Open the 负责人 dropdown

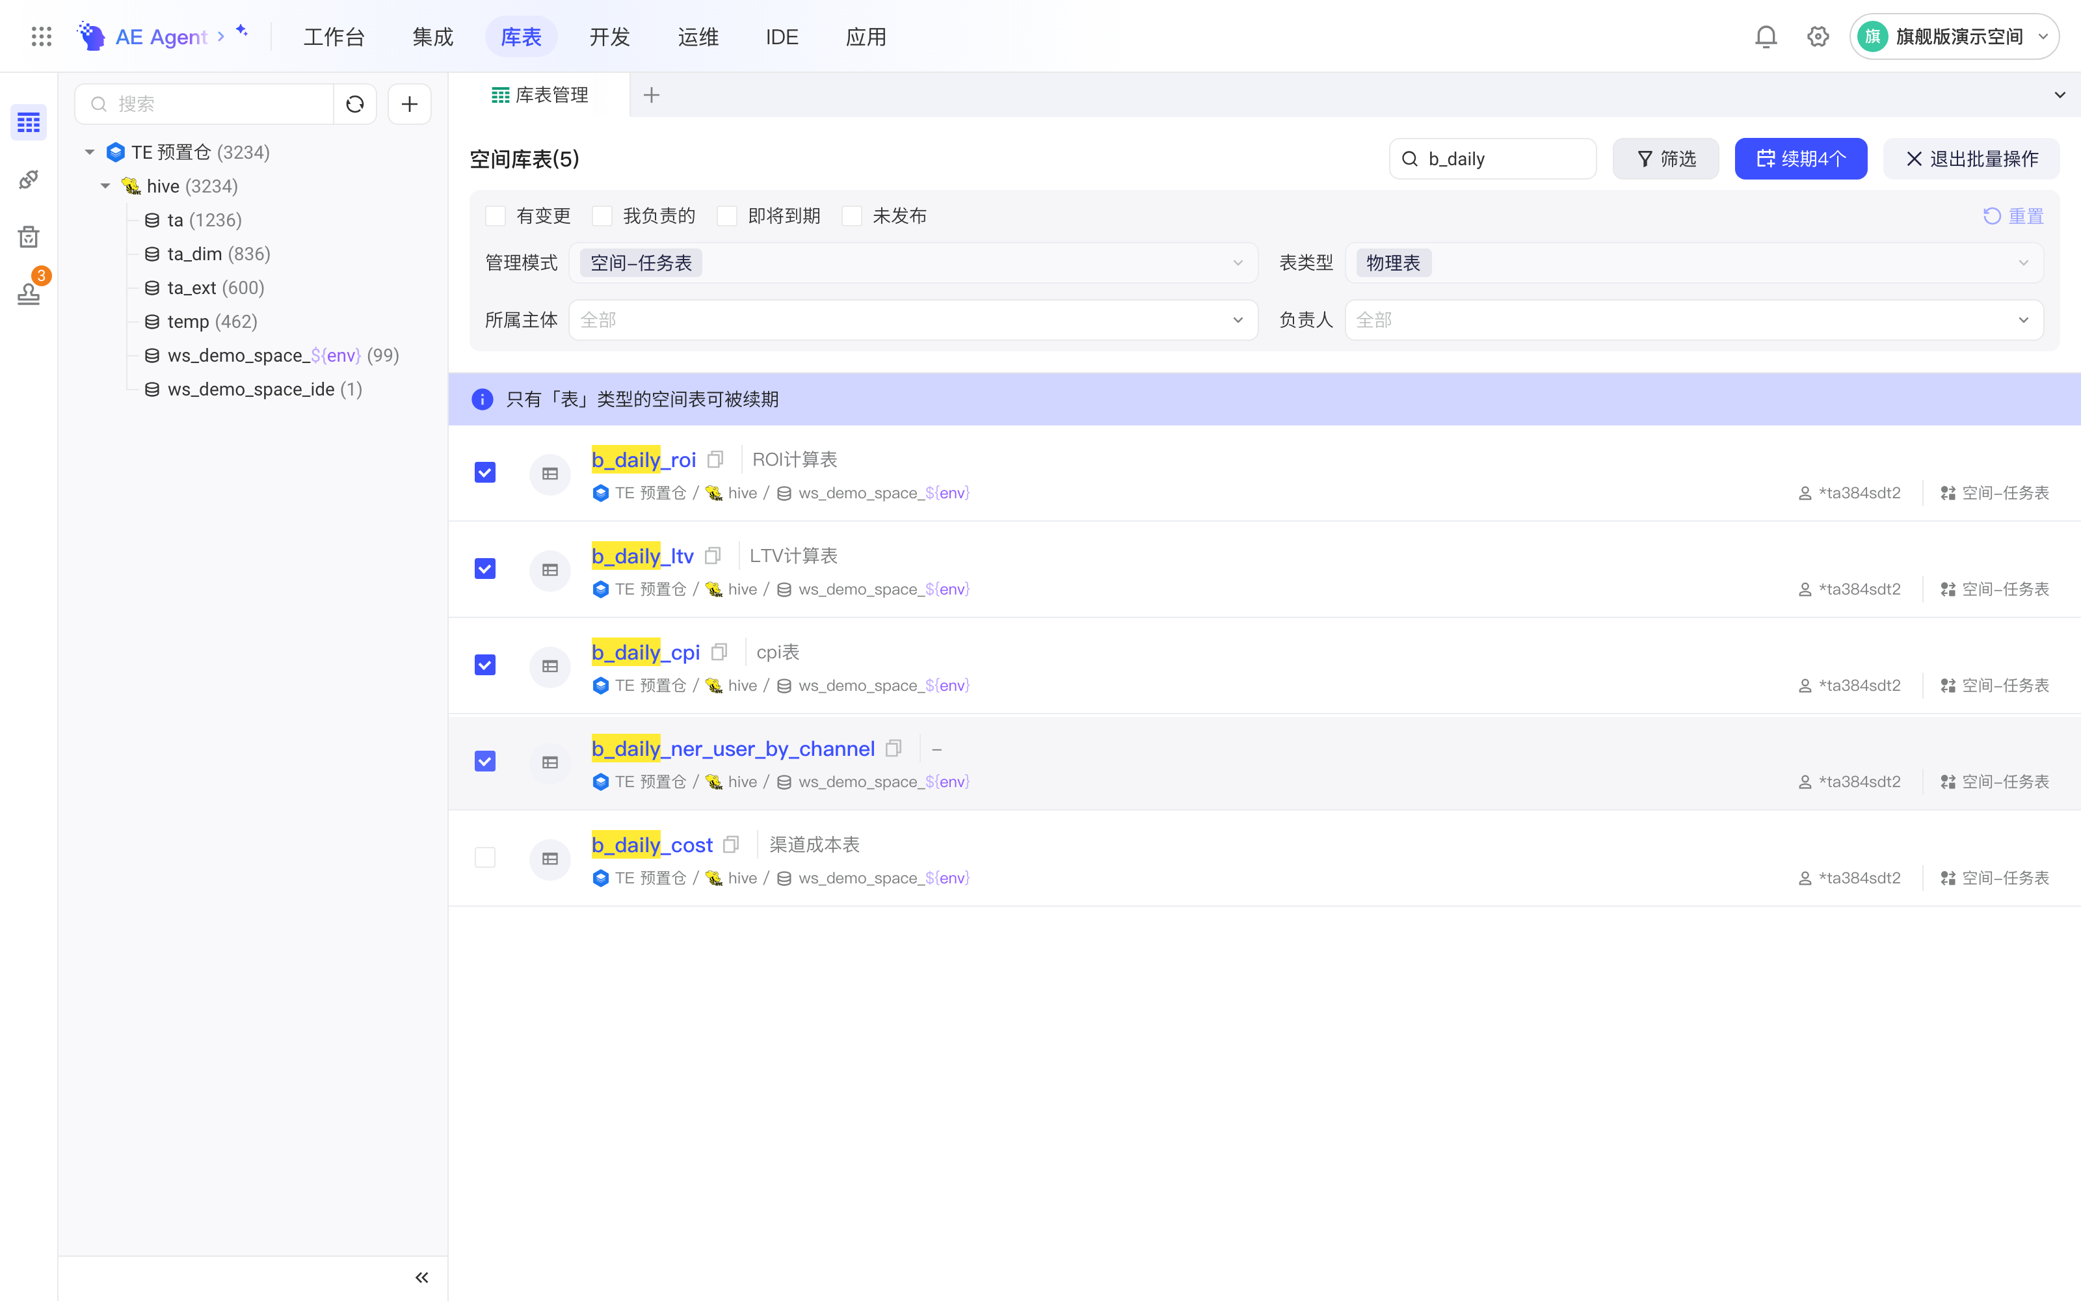1693,320
